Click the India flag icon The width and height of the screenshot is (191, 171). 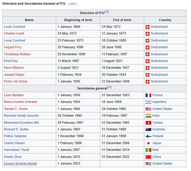pyautogui.click(x=148, y=116)
